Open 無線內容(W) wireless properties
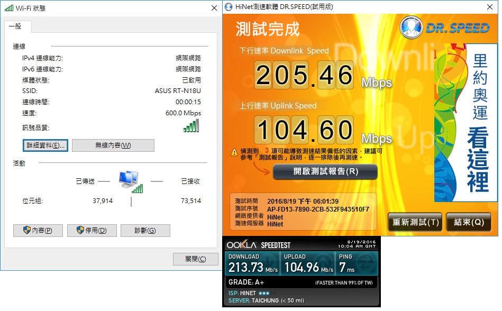Image resolution: width=502 pixels, height=311 pixels. click(x=113, y=145)
